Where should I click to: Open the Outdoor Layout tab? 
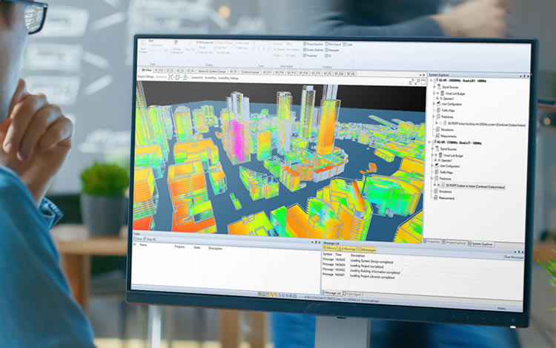[x=251, y=72]
